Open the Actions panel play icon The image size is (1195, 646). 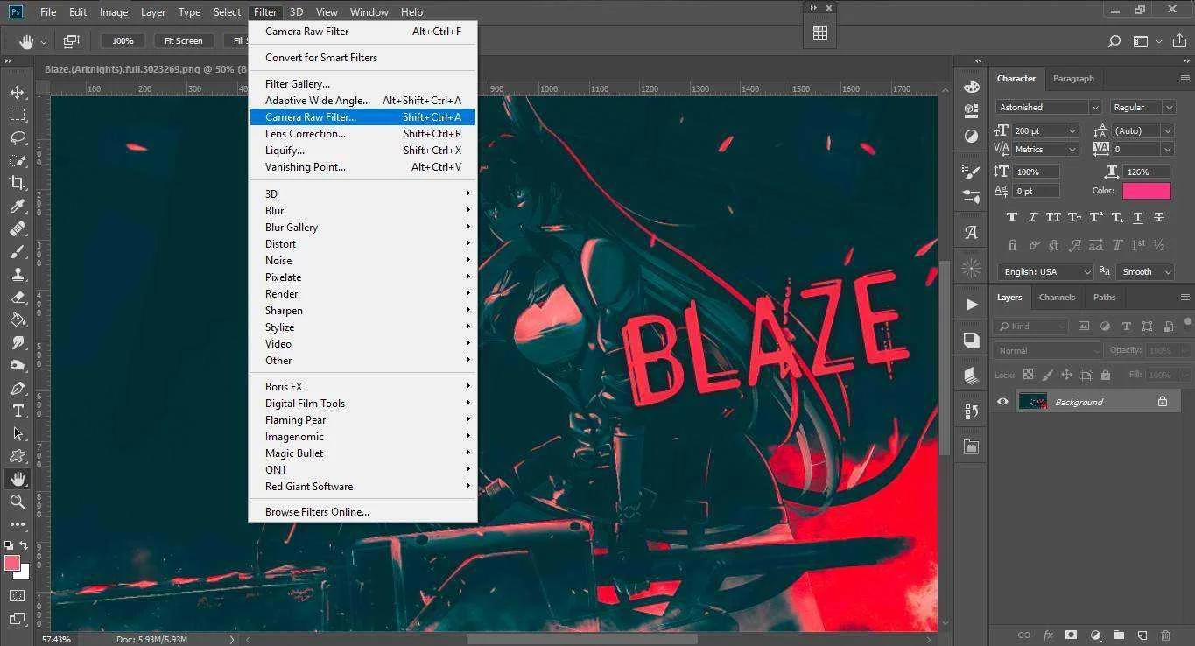point(971,305)
